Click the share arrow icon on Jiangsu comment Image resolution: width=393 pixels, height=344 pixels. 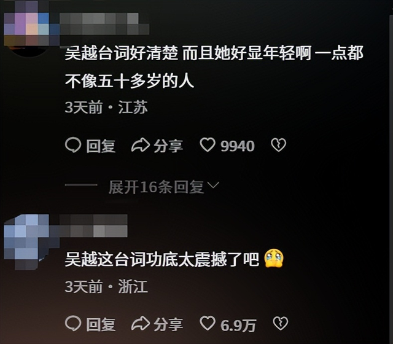(141, 145)
